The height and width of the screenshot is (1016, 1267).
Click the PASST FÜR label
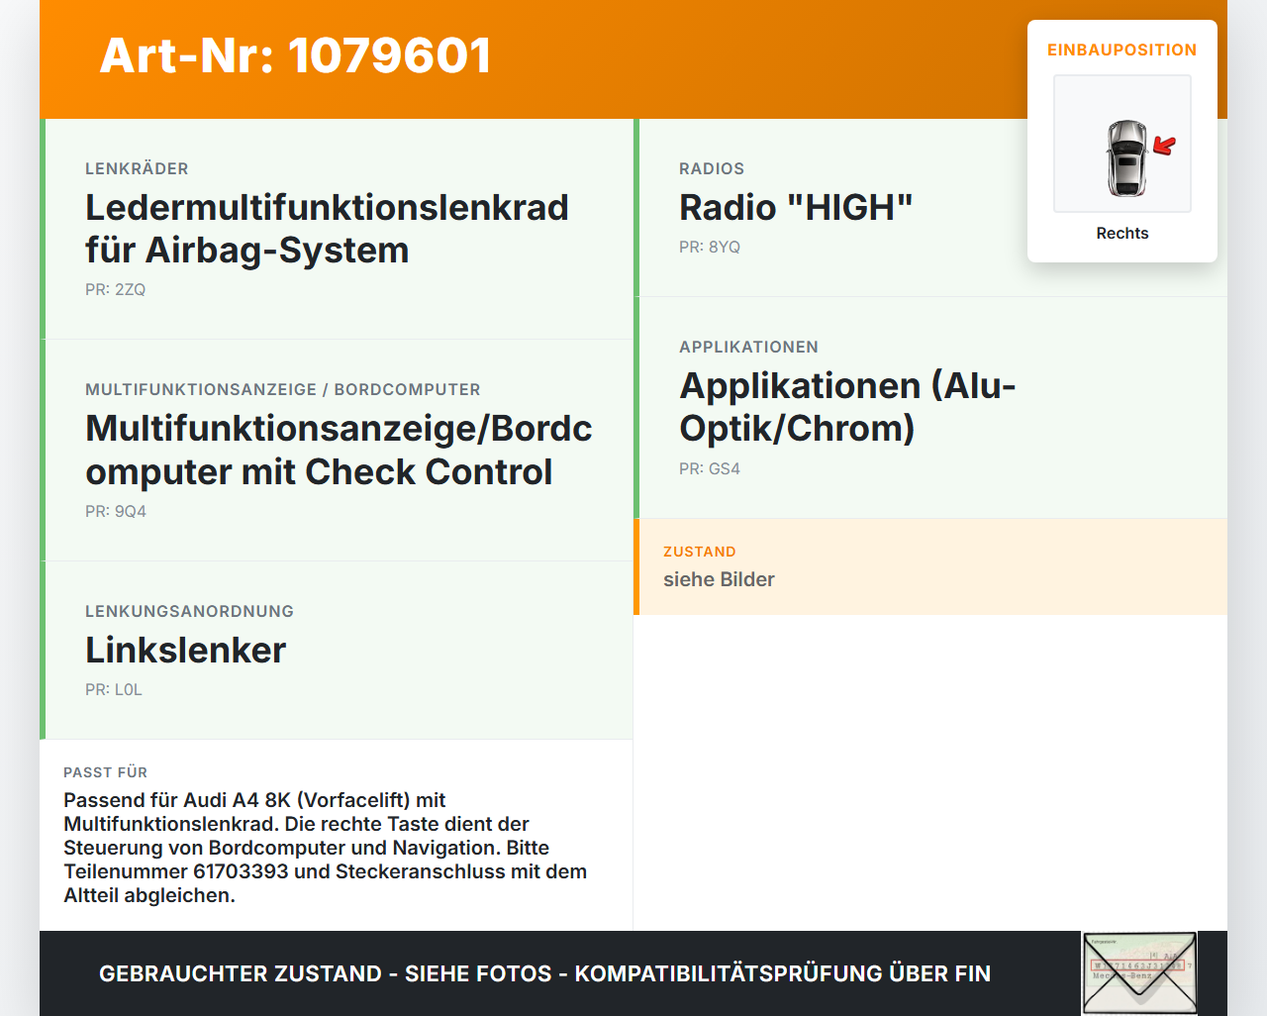point(106,772)
